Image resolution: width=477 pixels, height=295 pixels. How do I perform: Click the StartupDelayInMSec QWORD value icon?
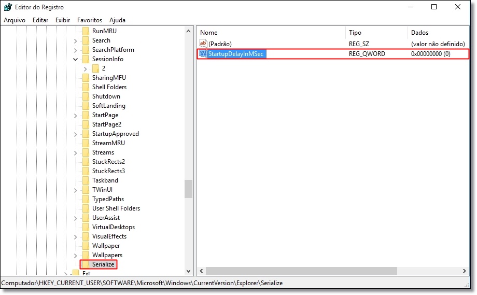point(203,54)
